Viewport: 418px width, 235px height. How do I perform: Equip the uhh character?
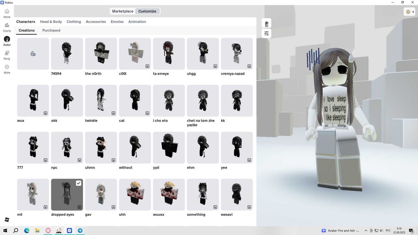tap(135, 195)
